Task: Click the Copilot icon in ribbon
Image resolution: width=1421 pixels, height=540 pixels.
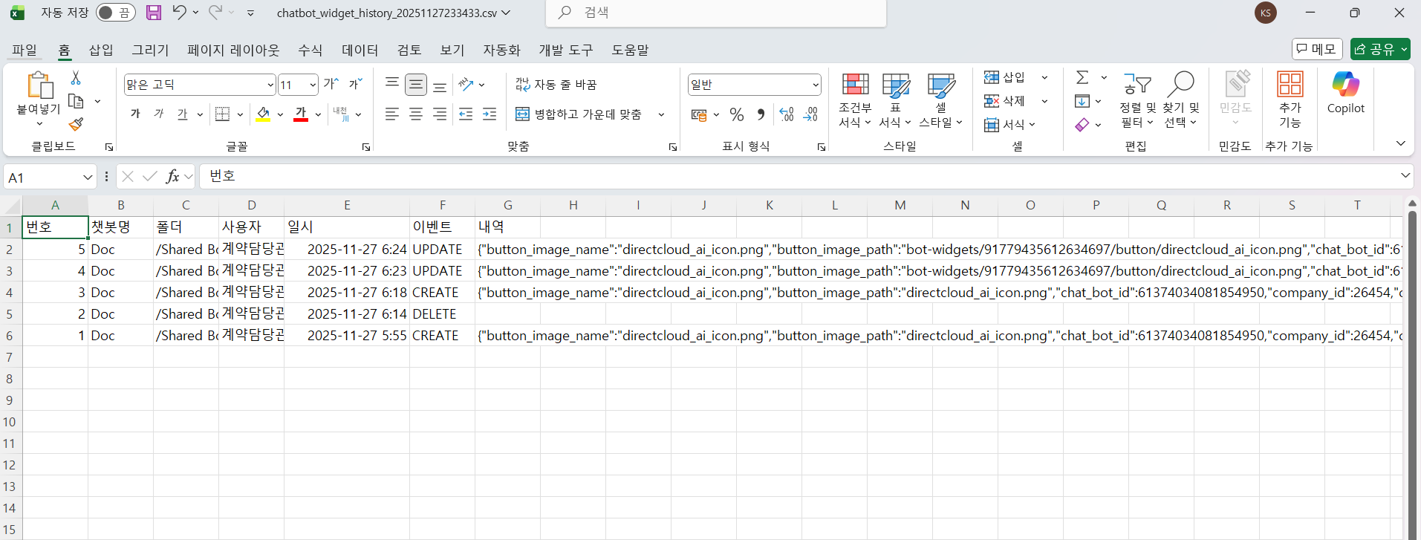Action: pyautogui.click(x=1345, y=93)
